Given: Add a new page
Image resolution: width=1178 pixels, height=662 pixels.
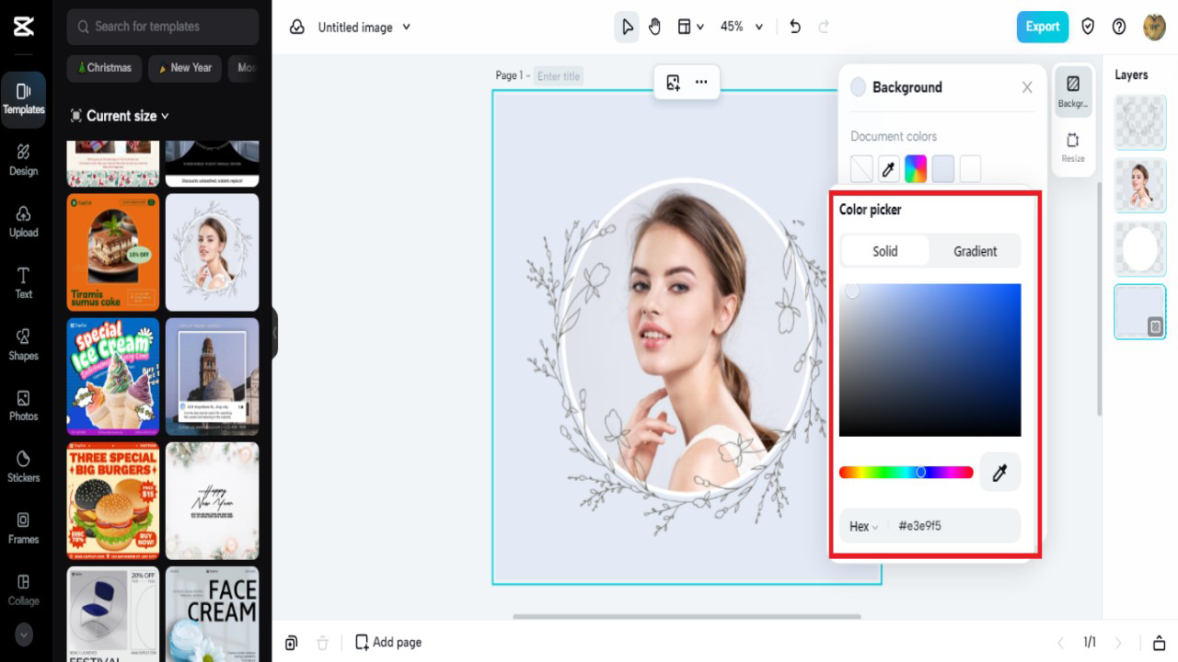Looking at the screenshot, I should tap(388, 643).
